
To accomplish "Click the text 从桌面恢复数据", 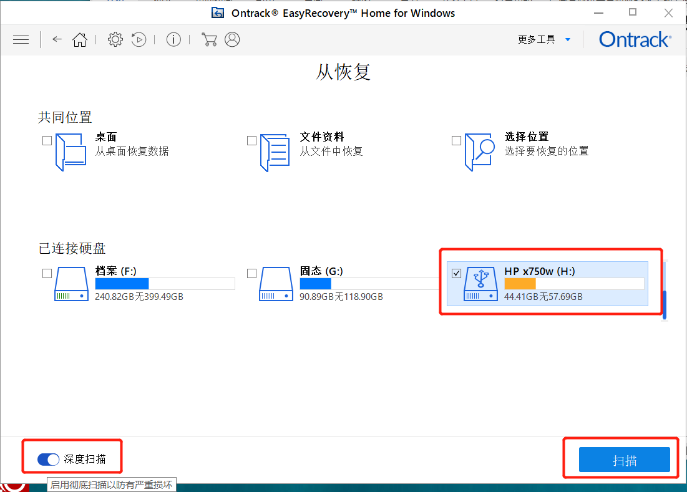I will point(132,152).
